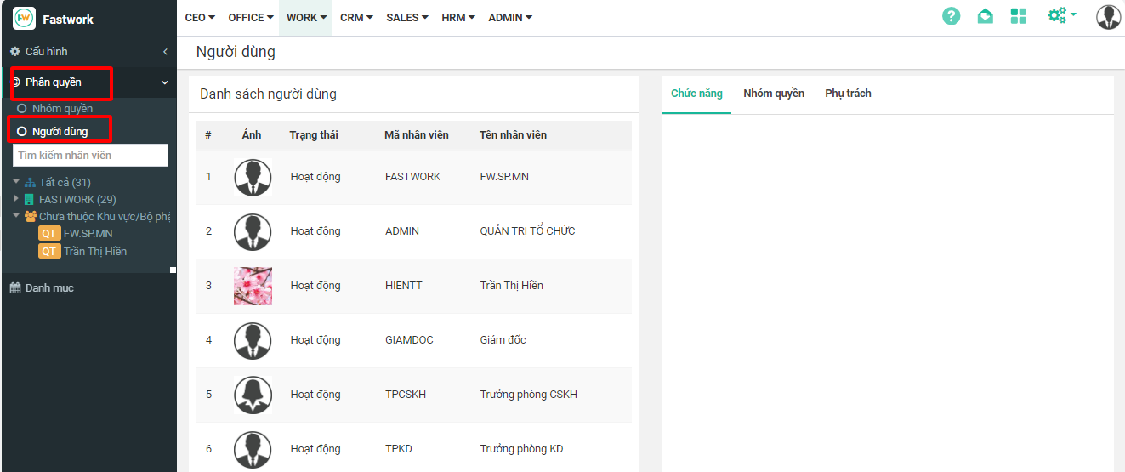Click the Fastwork logo icon

tap(25, 18)
